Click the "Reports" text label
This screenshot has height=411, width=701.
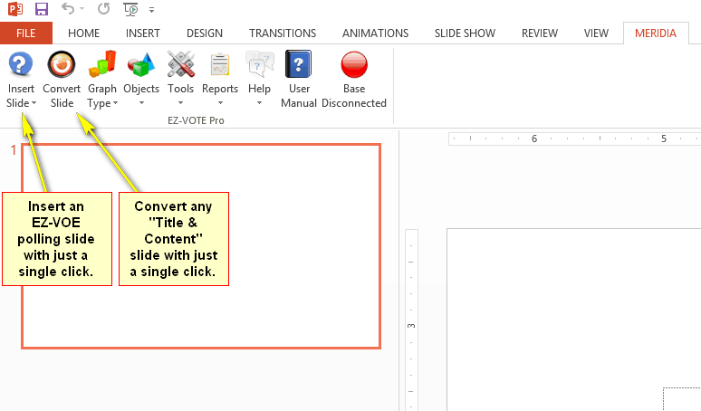tap(220, 89)
